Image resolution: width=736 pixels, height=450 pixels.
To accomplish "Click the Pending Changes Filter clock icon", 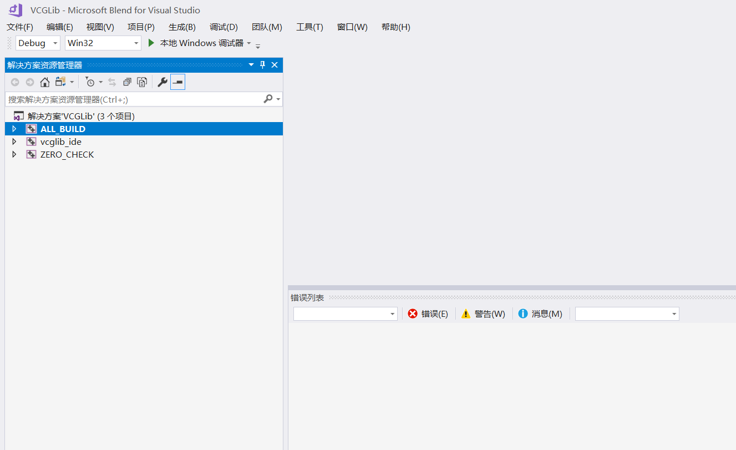I will [x=90, y=82].
